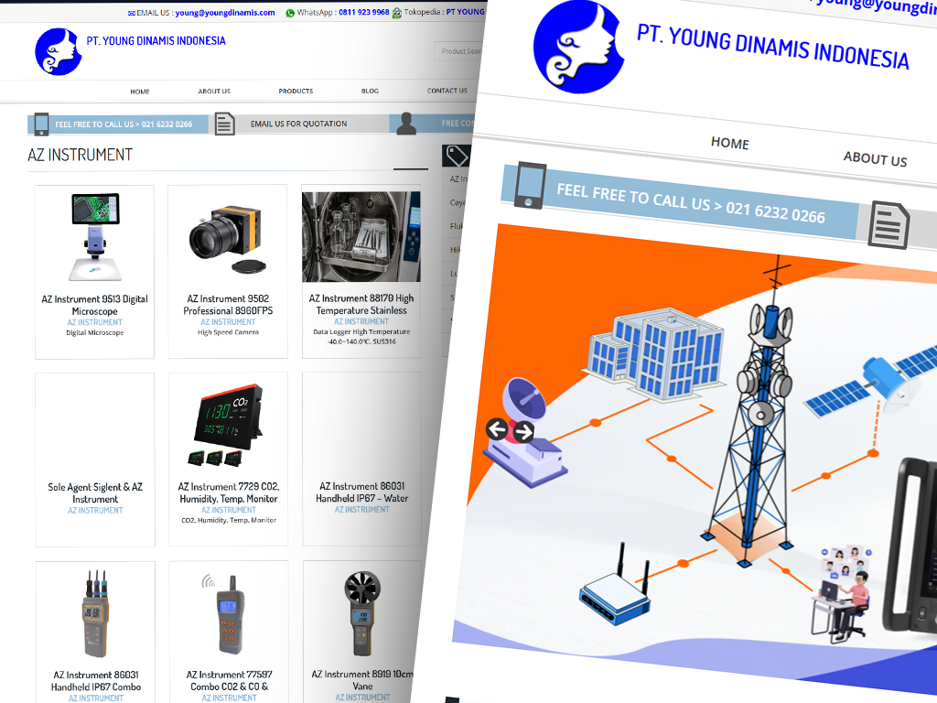937x703 pixels.
Task: Click AZ INSTRUMENT category under Sole Agent Siglent
Action: [95, 511]
